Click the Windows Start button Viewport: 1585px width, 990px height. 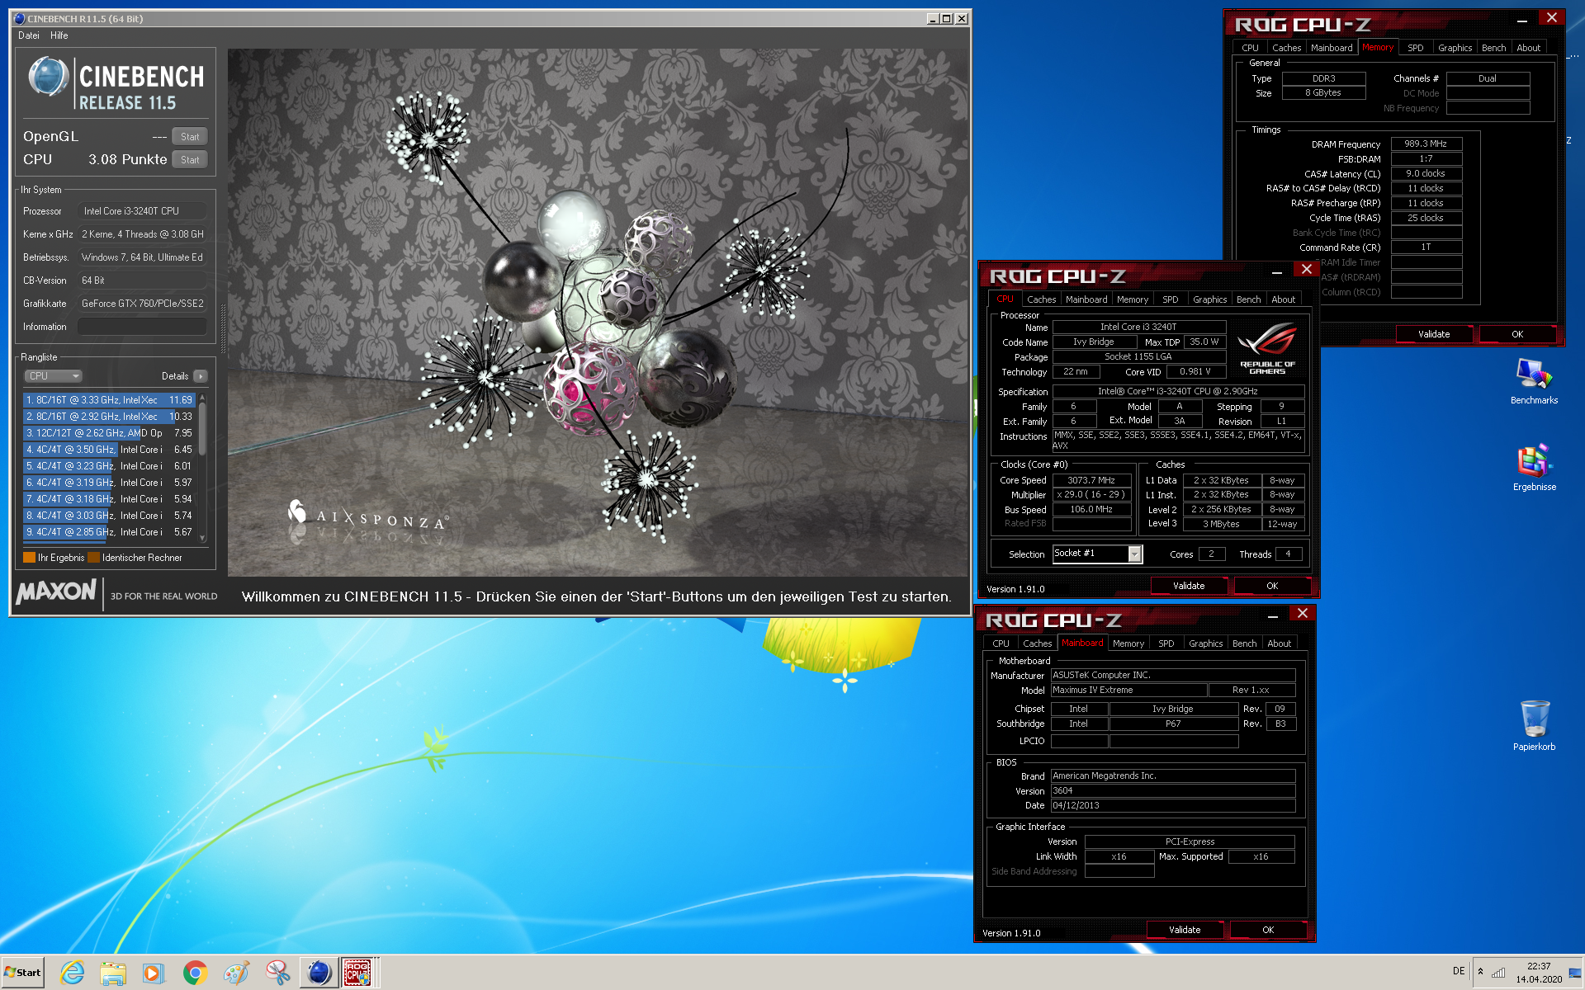point(22,973)
